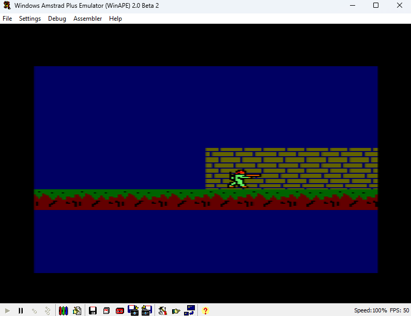Click the load snapshot camera icon

click(133, 310)
